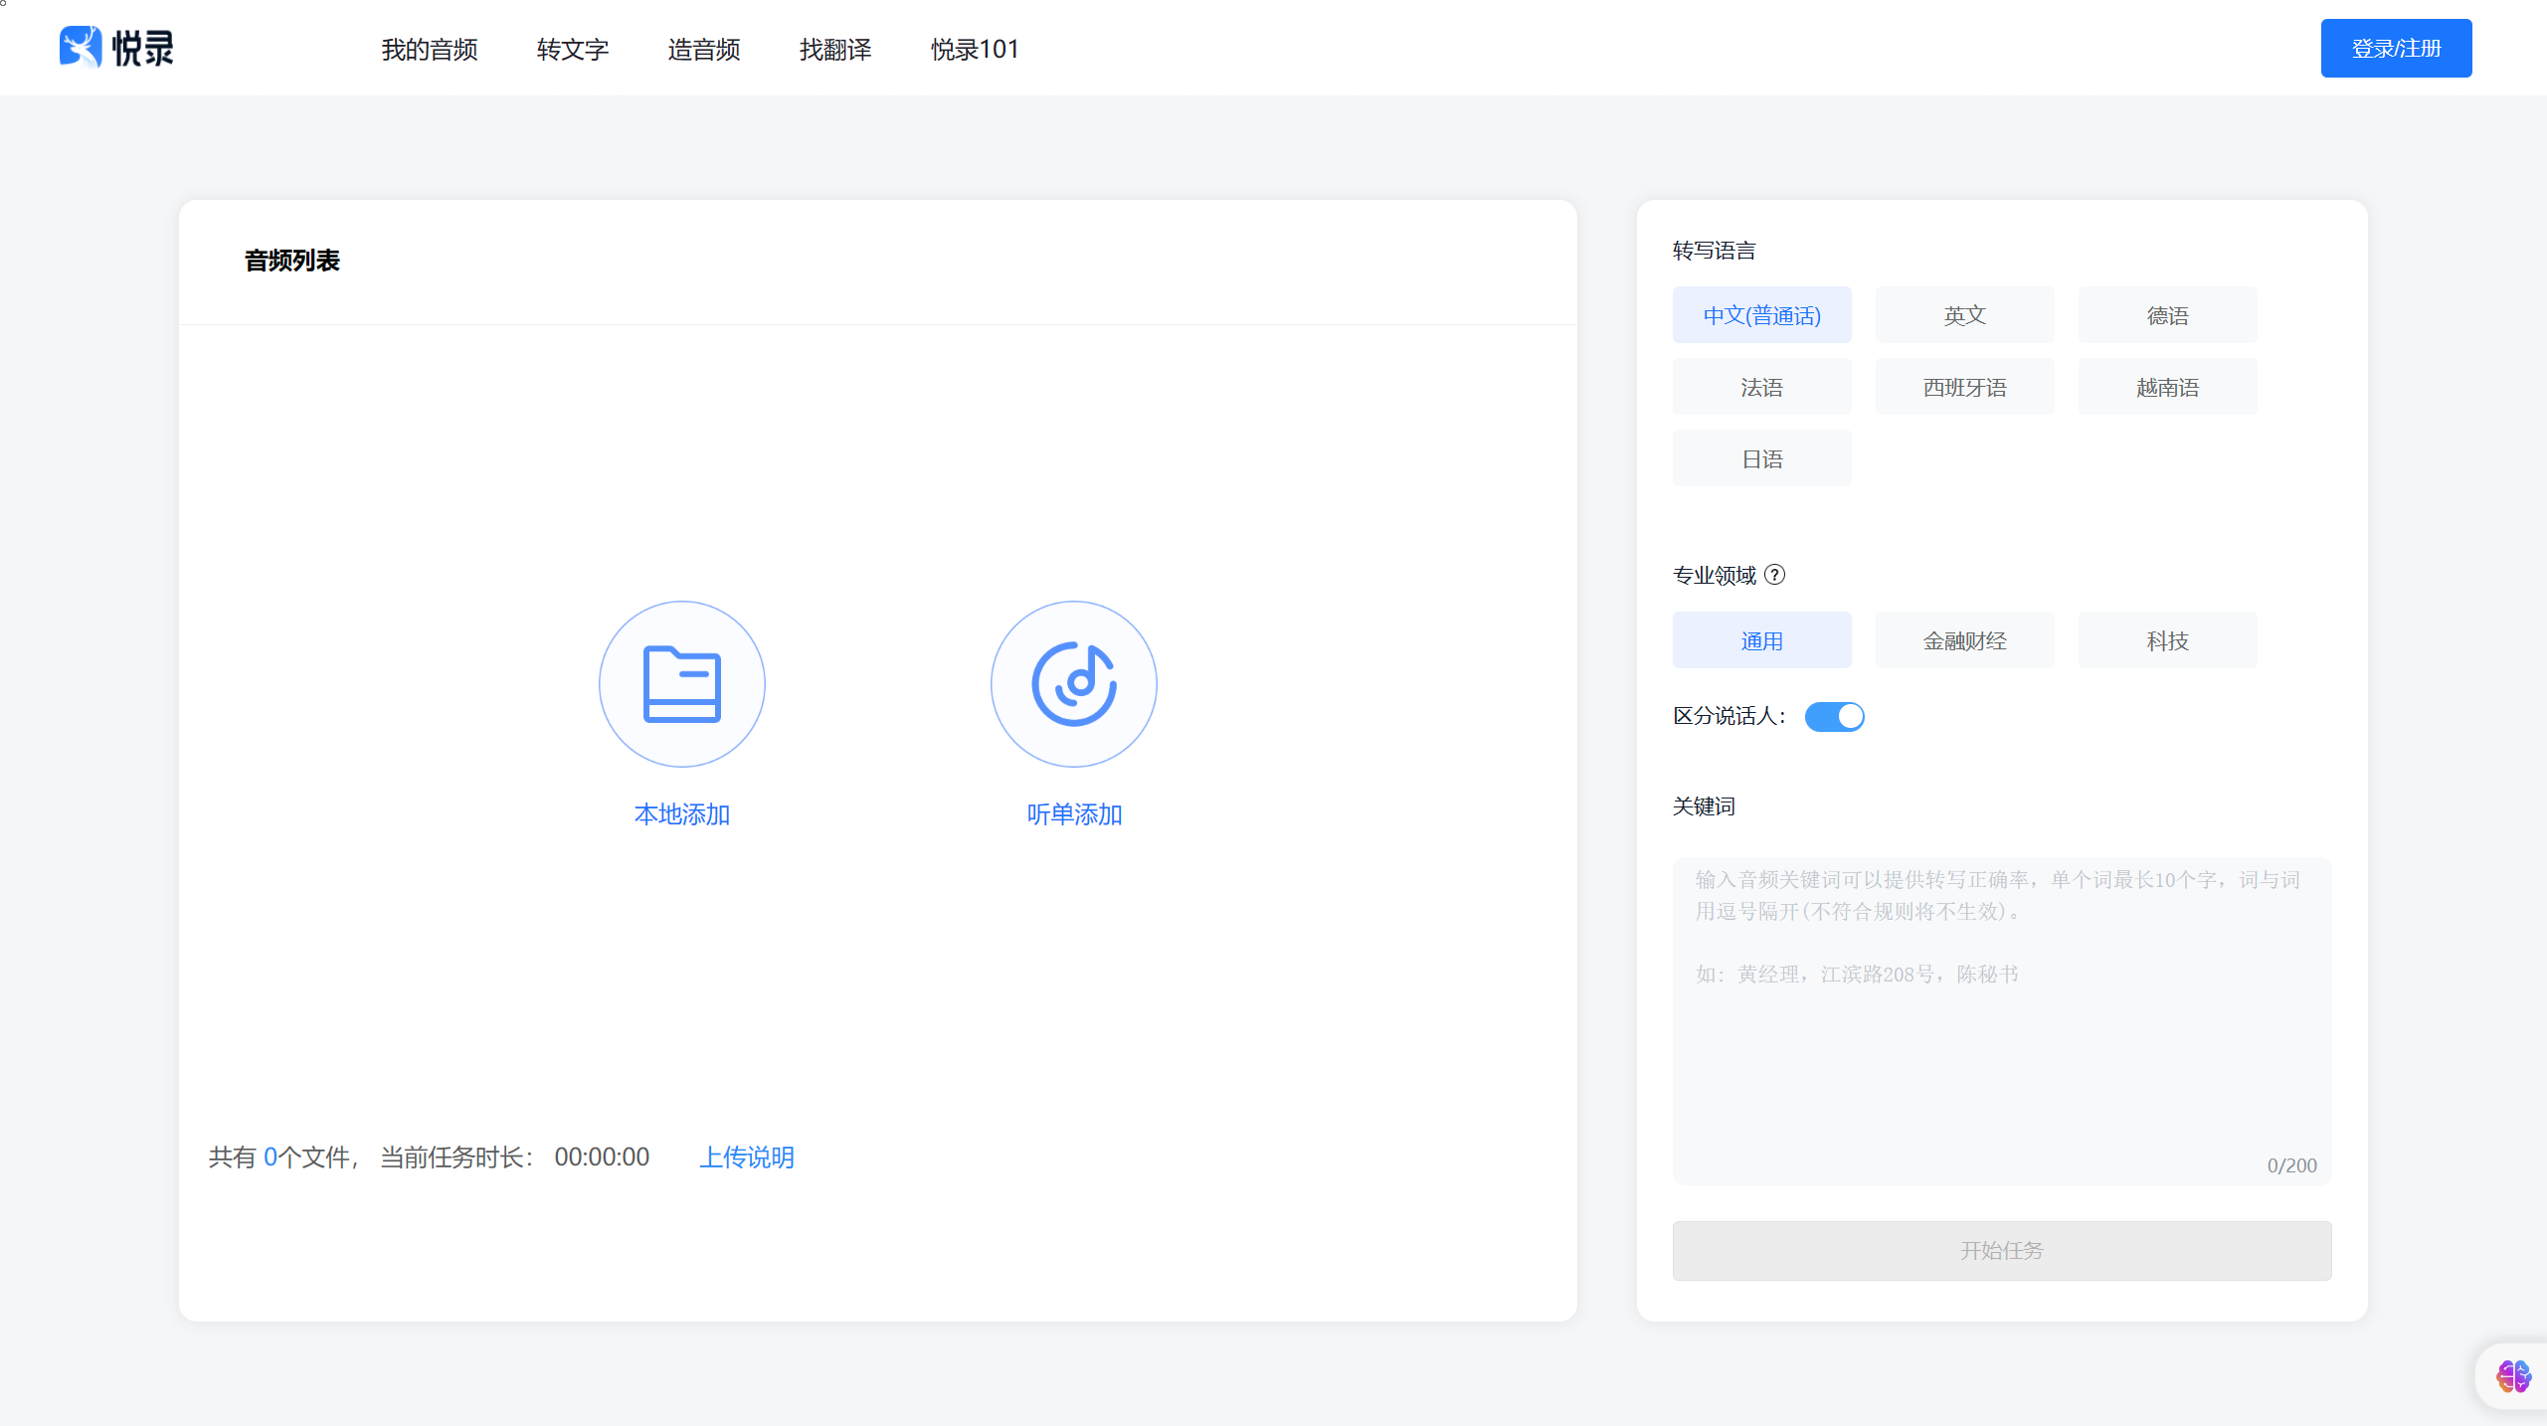
Task: Click the 听单添加 music disc icon
Action: (x=1073, y=684)
